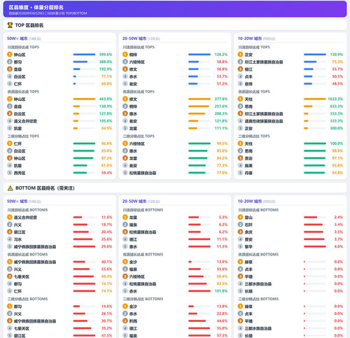Image resolution: width=350 pixels, height=338 pixels.
Task: Click the TOP 区县排名 section title
Action: coord(29,25)
